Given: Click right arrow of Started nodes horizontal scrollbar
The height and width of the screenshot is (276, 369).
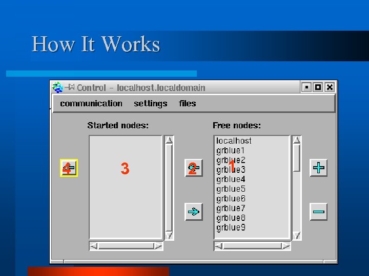Looking at the screenshot, I should [158, 246].
